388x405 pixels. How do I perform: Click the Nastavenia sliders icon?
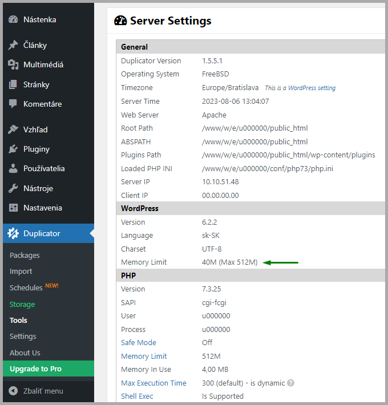pos(13,208)
